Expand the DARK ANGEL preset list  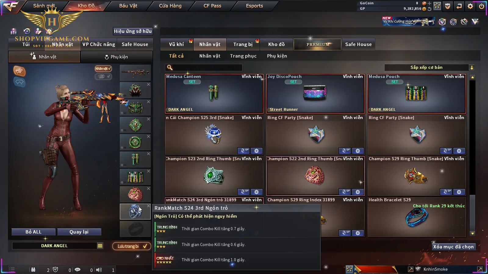[100, 246]
